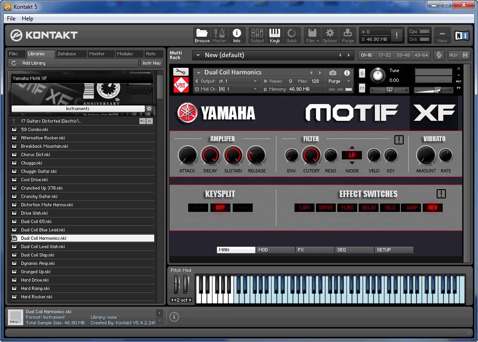Click the AUX button
Viewport: 478px width, 342px height.
click(x=453, y=55)
